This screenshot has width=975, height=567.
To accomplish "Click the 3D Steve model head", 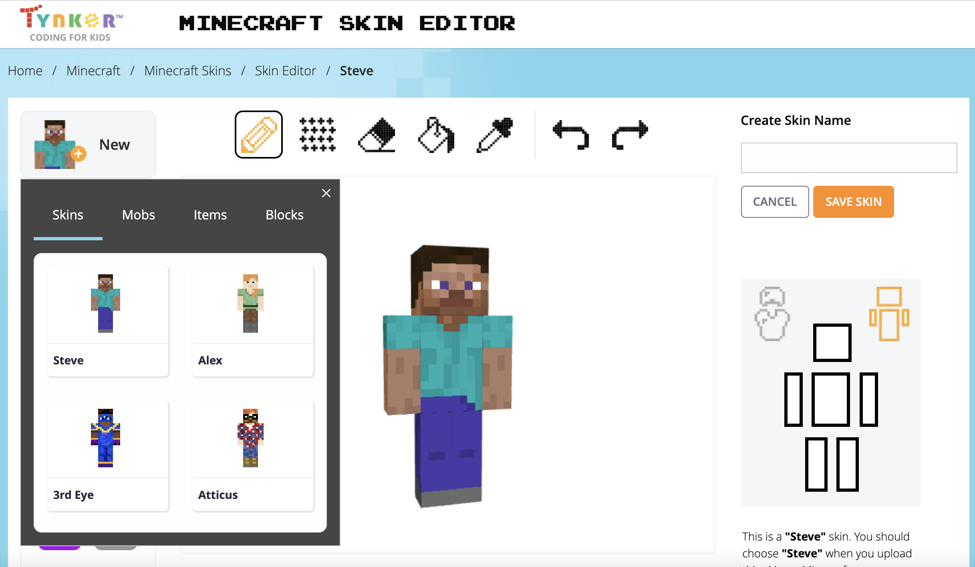I will (x=451, y=280).
